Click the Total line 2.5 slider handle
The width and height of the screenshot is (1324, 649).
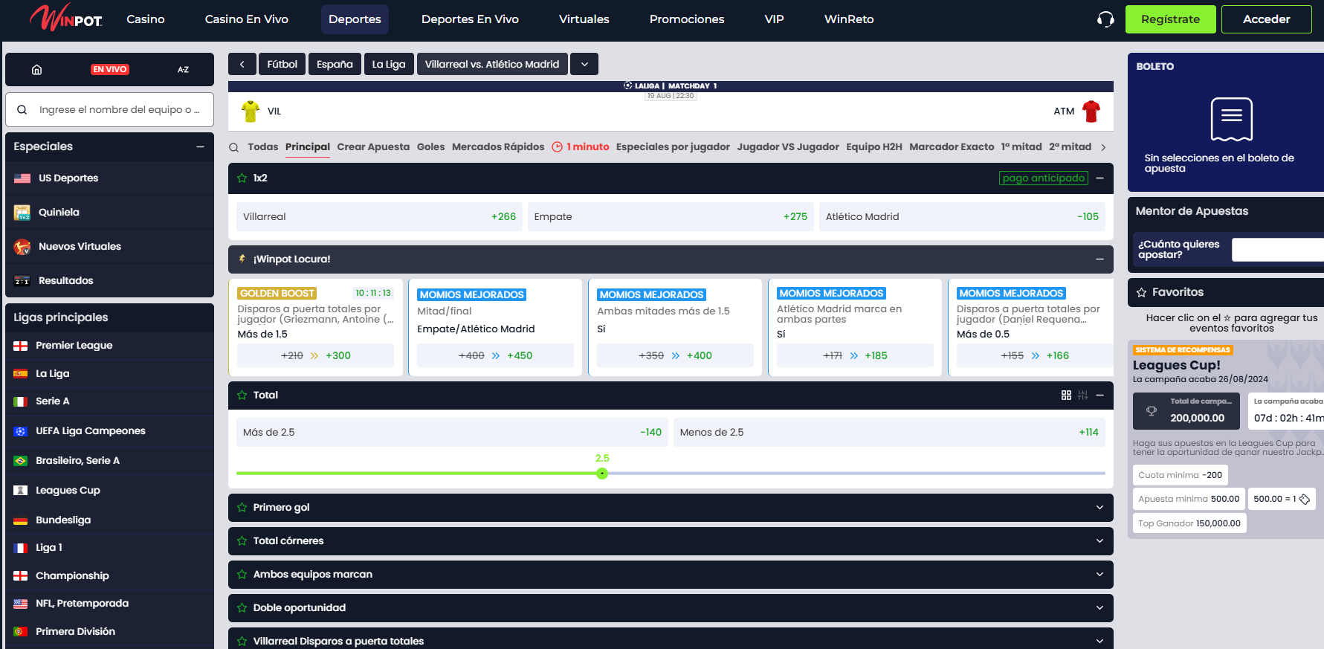tap(602, 474)
